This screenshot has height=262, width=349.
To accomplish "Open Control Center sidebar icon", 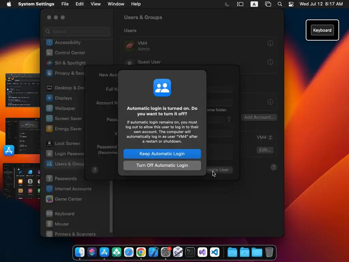I will click(49, 53).
